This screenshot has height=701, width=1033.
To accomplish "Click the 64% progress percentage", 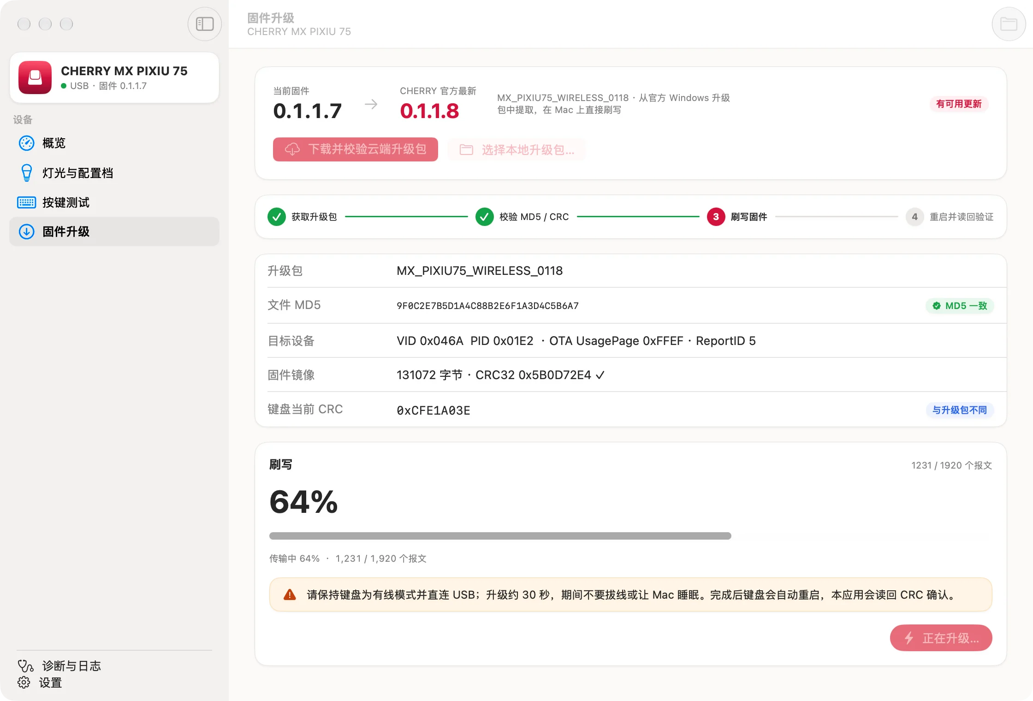I will click(303, 502).
